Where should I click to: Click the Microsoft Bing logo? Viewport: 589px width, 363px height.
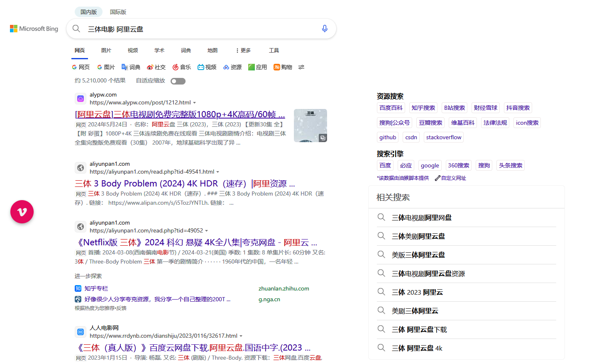pos(34,29)
